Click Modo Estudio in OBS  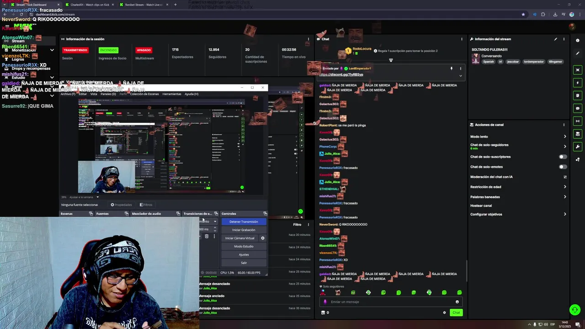[244, 246]
